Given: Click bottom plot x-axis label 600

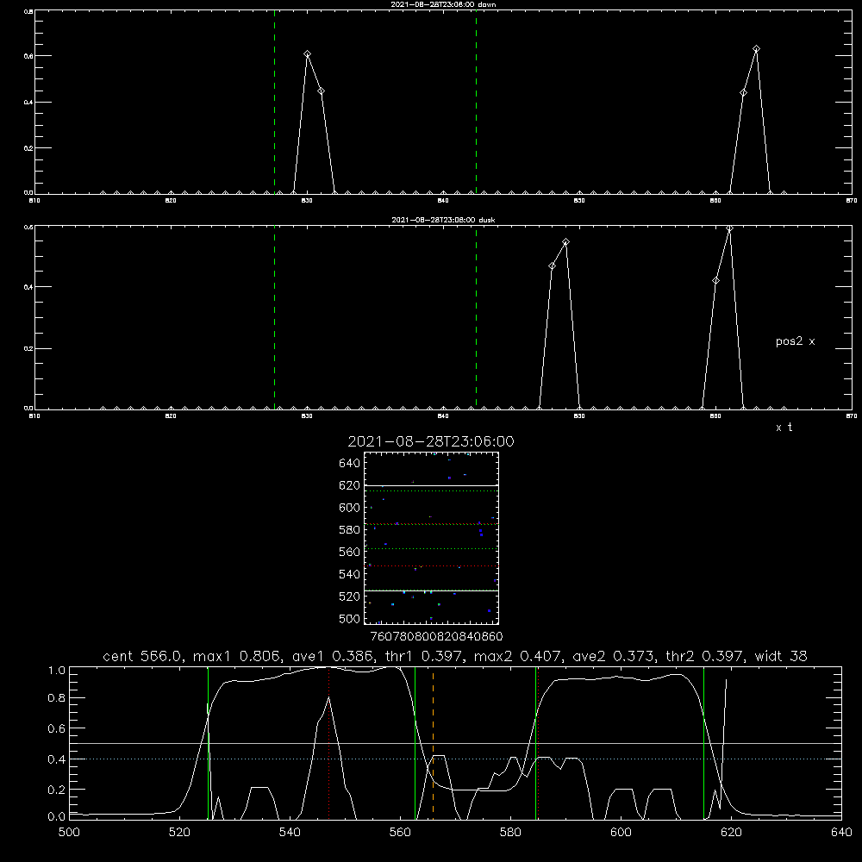Looking at the screenshot, I should tap(622, 833).
